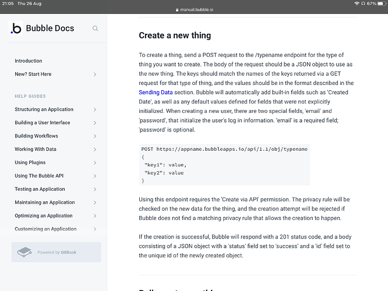Click the HELP GUIDES section label
388x291 pixels.
[30, 96]
